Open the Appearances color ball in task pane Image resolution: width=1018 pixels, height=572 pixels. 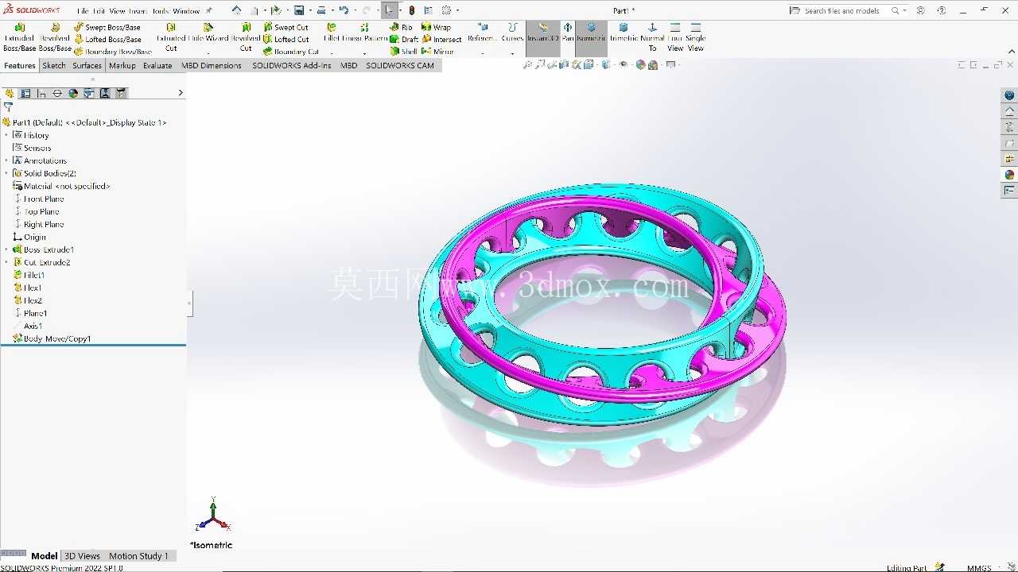point(1009,175)
